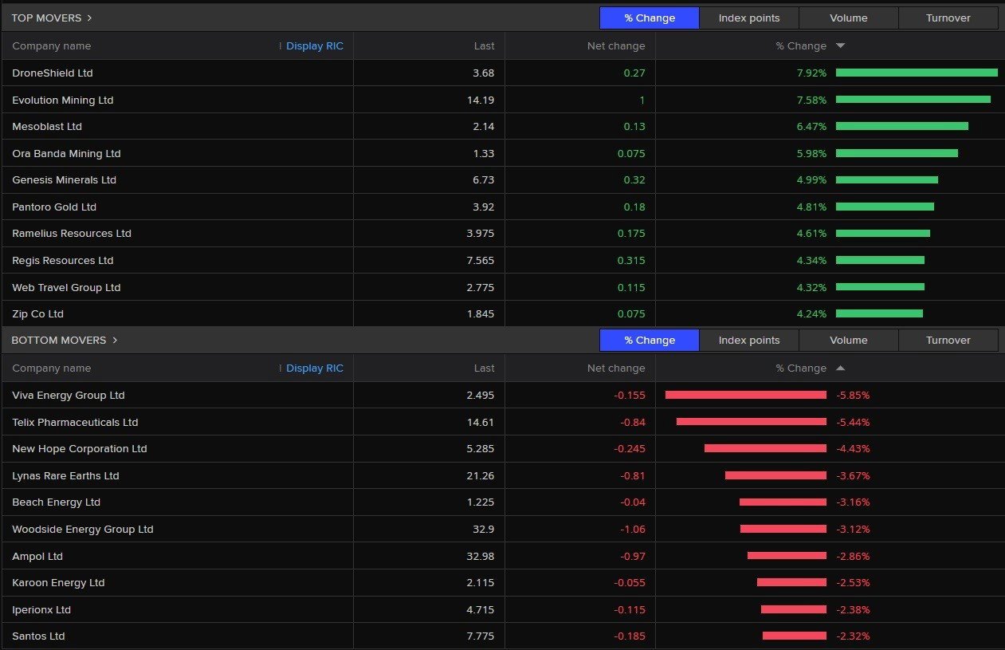Click the ascending sort arrow in bottom movers
The image size is (1005, 650).
click(839, 368)
